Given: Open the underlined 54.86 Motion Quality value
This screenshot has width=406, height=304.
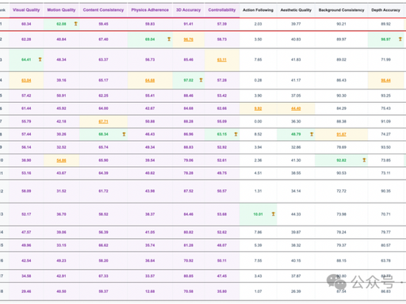Looking at the screenshot, I should pos(61,160).
